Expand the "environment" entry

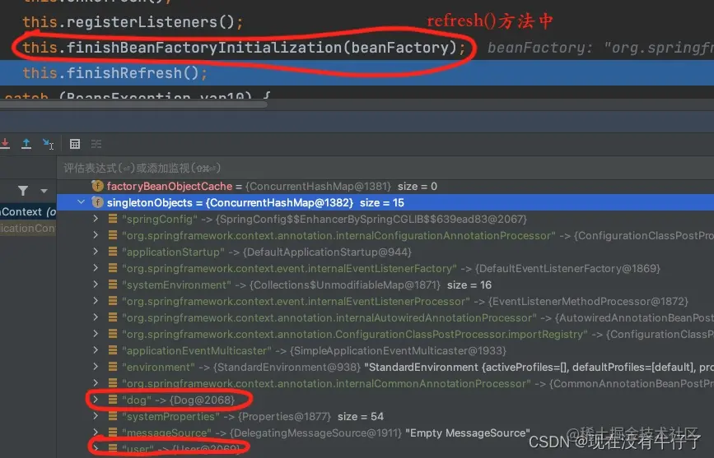[96, 367]
